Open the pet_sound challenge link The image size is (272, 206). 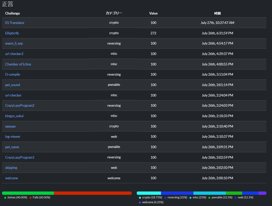tap(13, 85)
